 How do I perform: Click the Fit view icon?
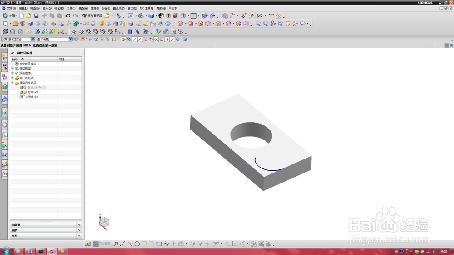(x=131, y=15)
